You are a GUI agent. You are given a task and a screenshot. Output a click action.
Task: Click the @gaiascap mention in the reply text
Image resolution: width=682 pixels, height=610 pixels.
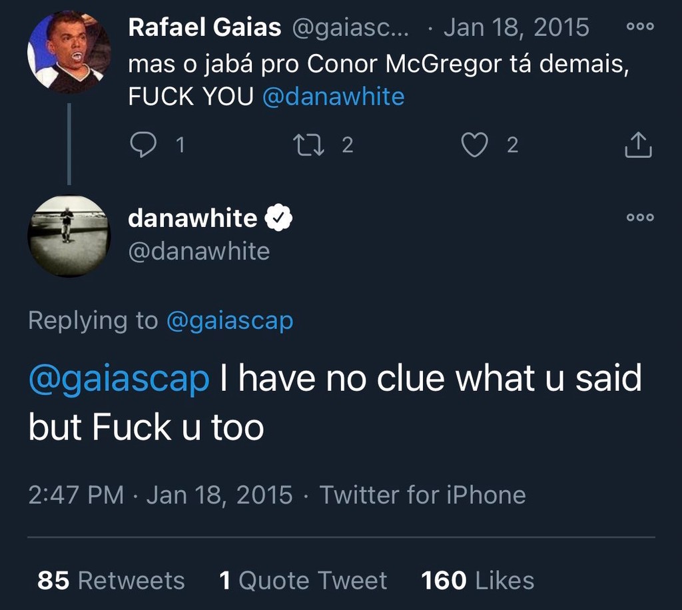[x=119, y=379]
